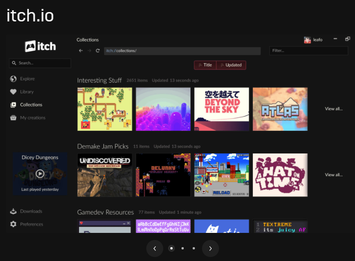Click the Collections page heading
Viewport: 355px width, 261px height.
tap(87, 40)
